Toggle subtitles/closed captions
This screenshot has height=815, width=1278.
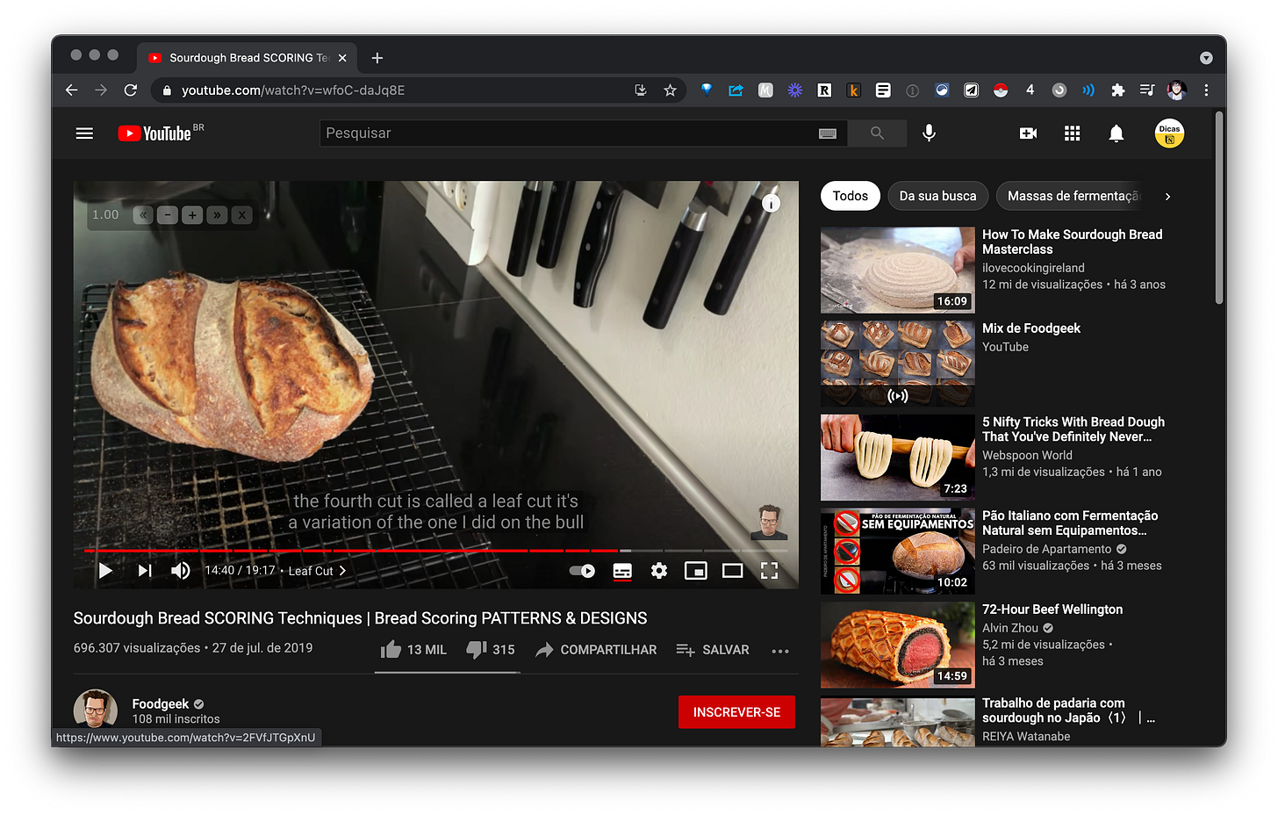click(622, 571)
